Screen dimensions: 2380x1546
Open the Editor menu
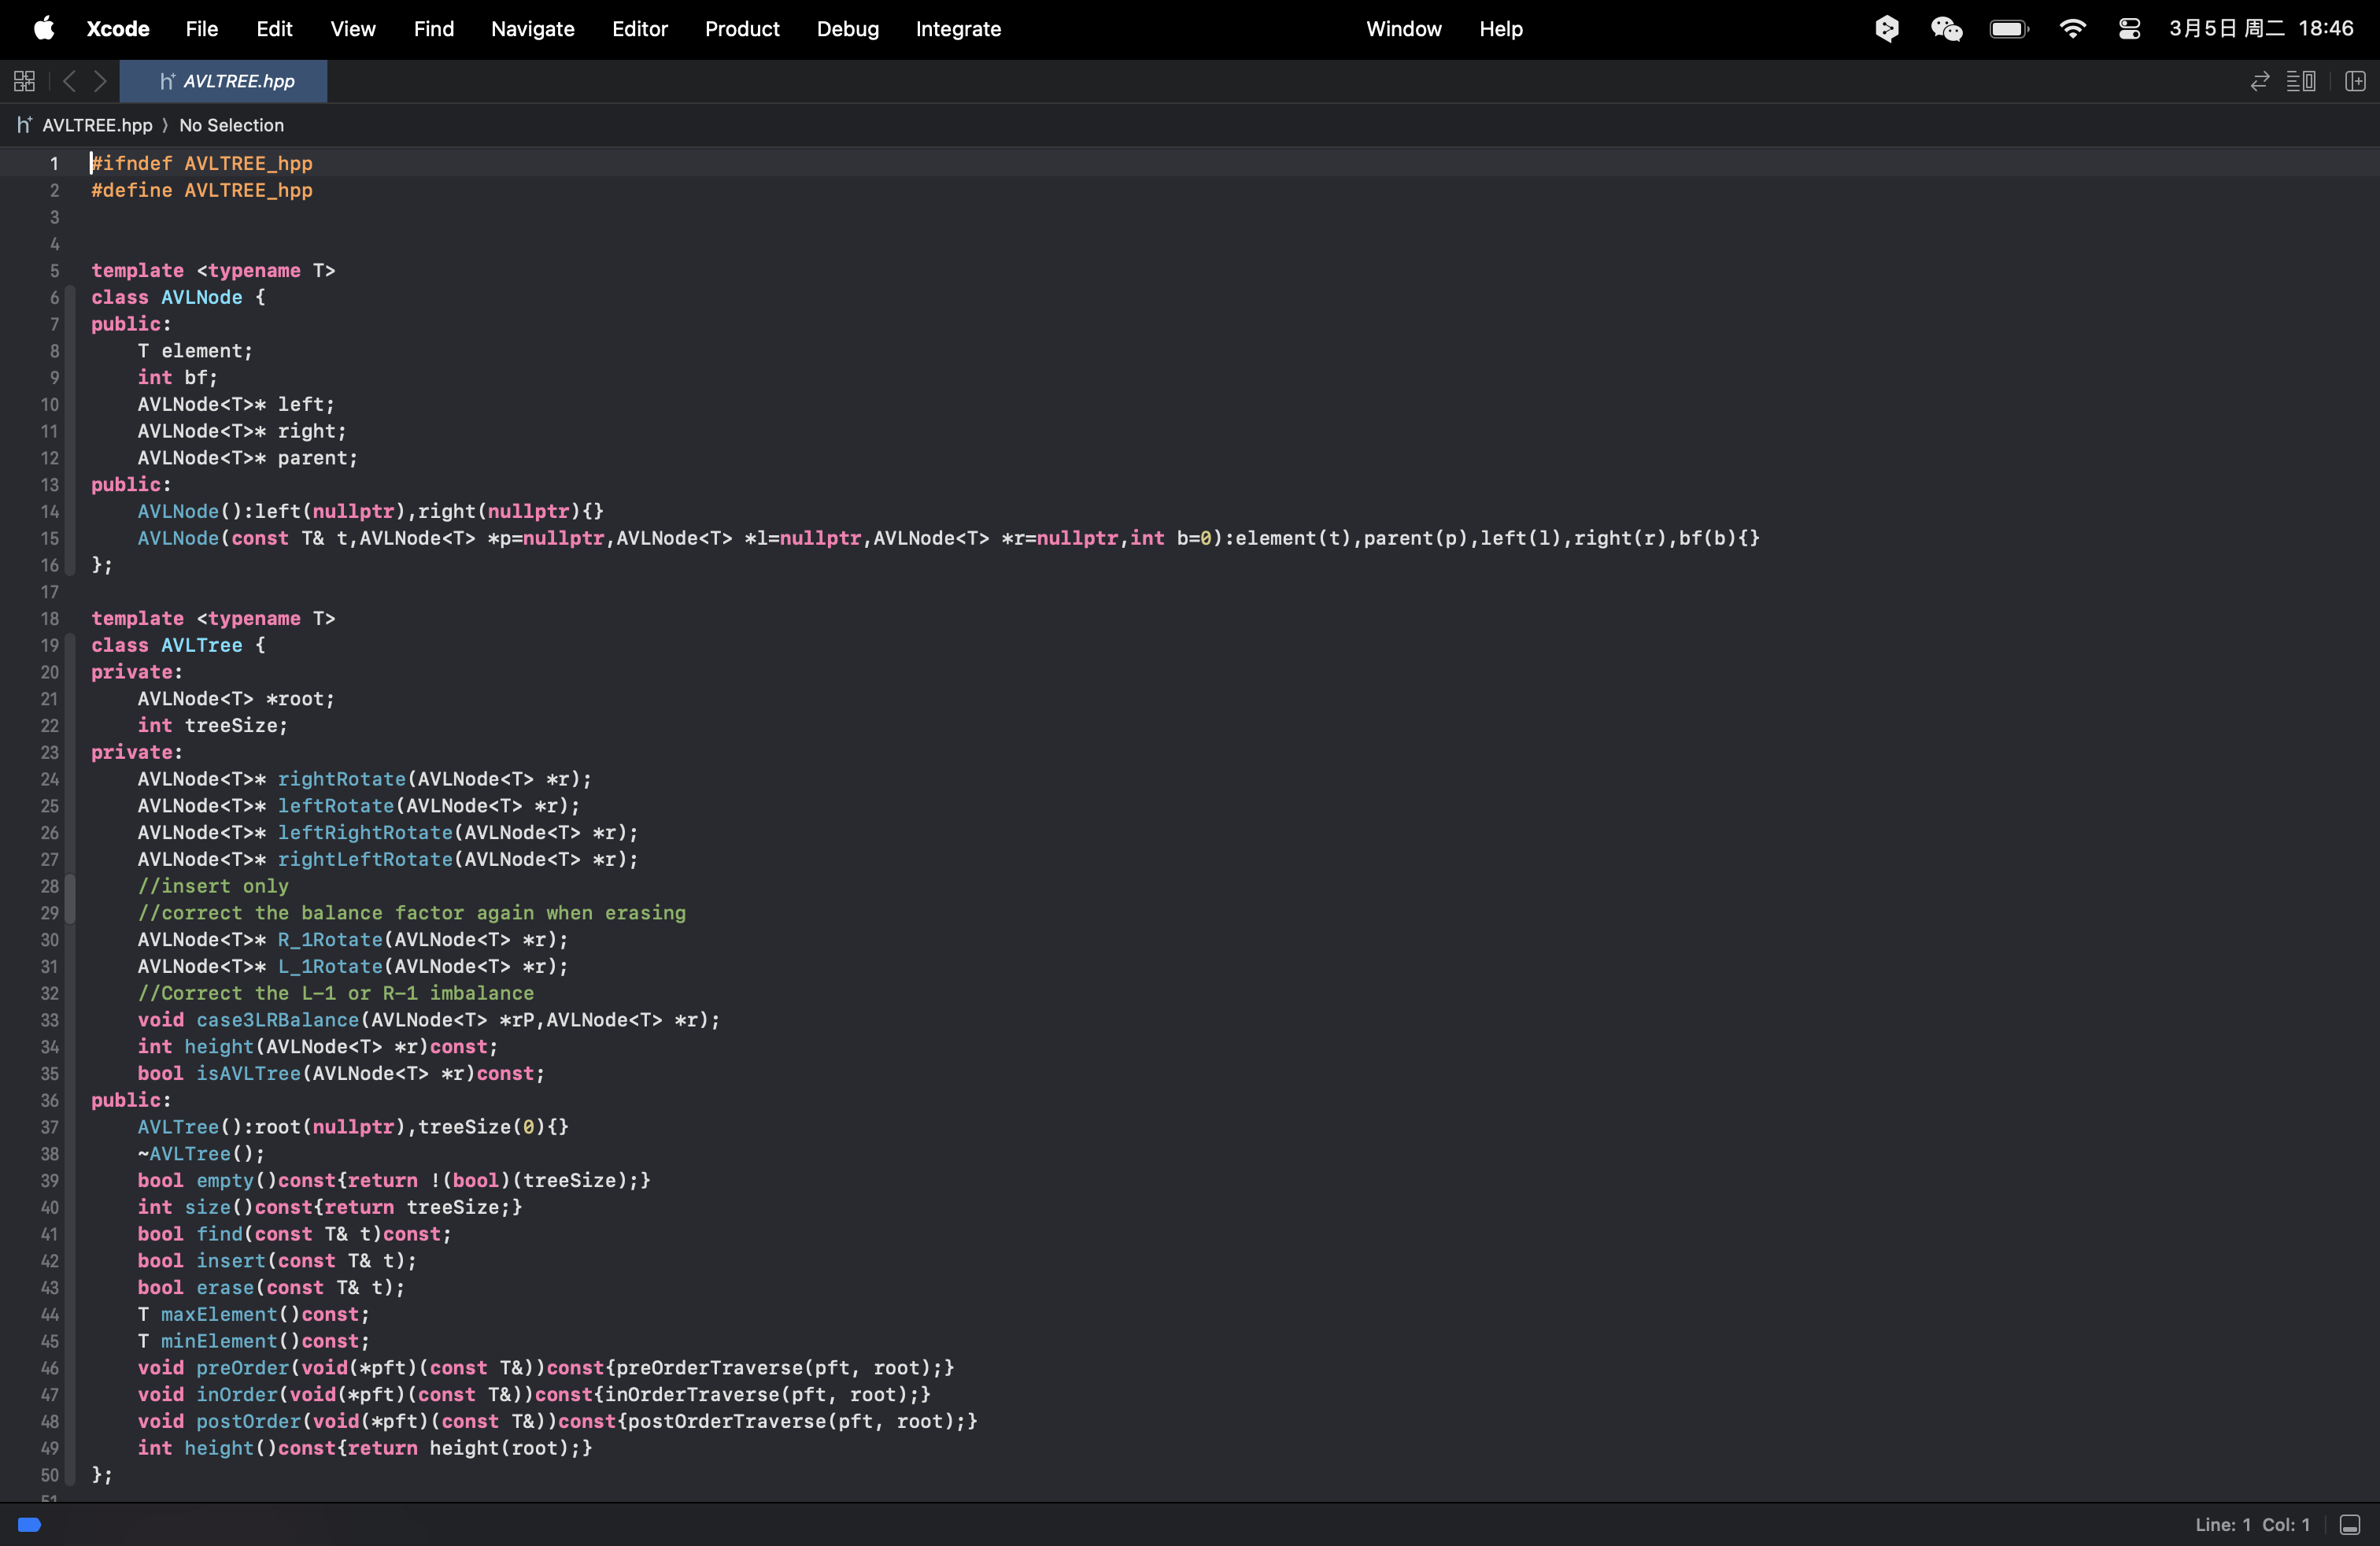pos(640,29)
